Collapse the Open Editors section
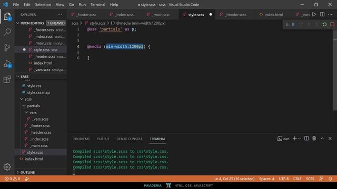Image resolution: width=337 pixels, height=189 pixels. (x=18, y=23)
